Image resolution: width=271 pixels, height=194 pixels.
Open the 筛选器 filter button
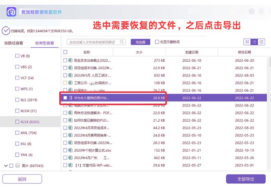(x=140, y=42)
